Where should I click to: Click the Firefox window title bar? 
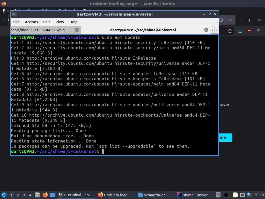pos(132,4)
